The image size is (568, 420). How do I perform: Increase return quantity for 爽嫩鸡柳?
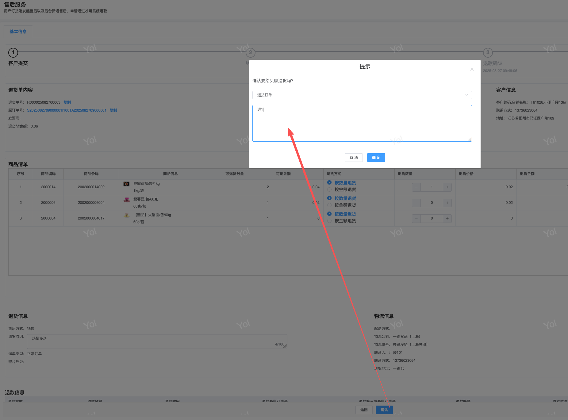click(447, 187)
